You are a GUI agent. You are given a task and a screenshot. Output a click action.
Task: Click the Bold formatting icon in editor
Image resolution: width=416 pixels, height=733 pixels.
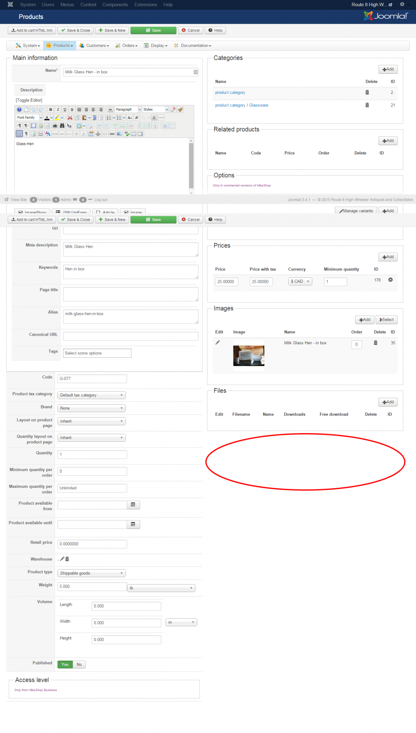(x=51, y=110)
